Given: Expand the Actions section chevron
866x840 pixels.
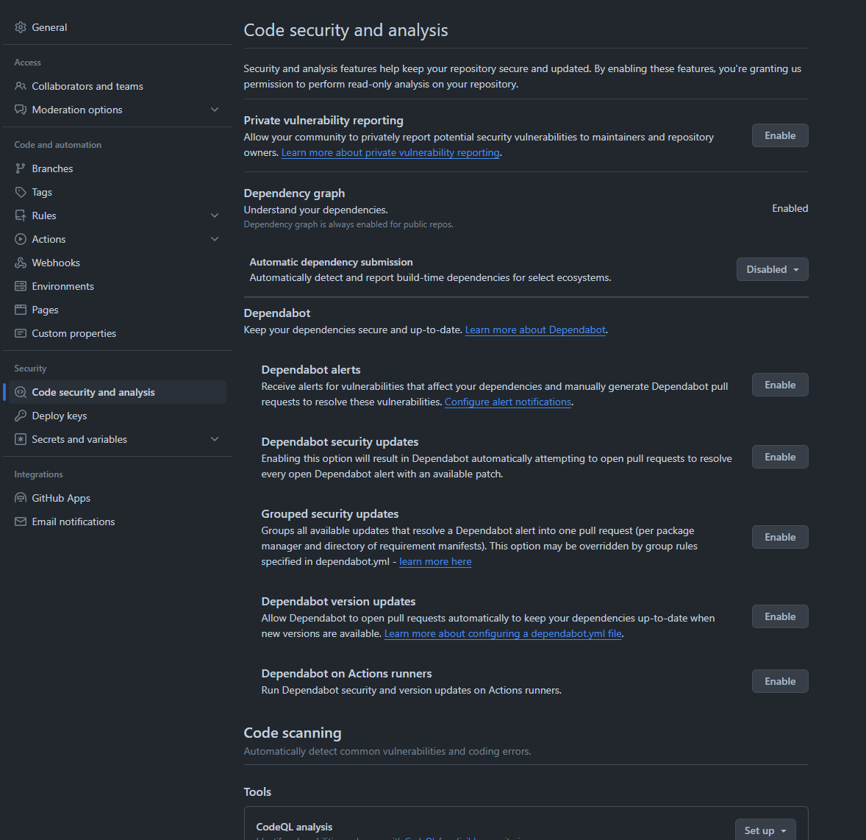Looking at the screenshot, I should [x=215, y=239].
